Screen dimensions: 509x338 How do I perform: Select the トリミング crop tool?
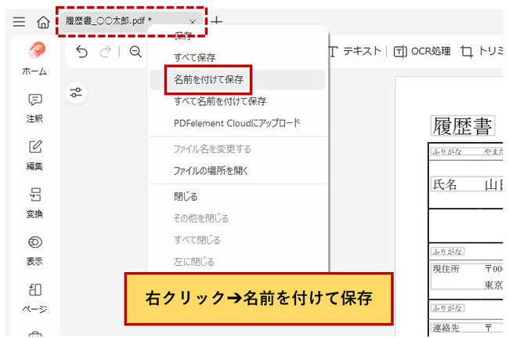pyautogui.click(x=482, y=51)
